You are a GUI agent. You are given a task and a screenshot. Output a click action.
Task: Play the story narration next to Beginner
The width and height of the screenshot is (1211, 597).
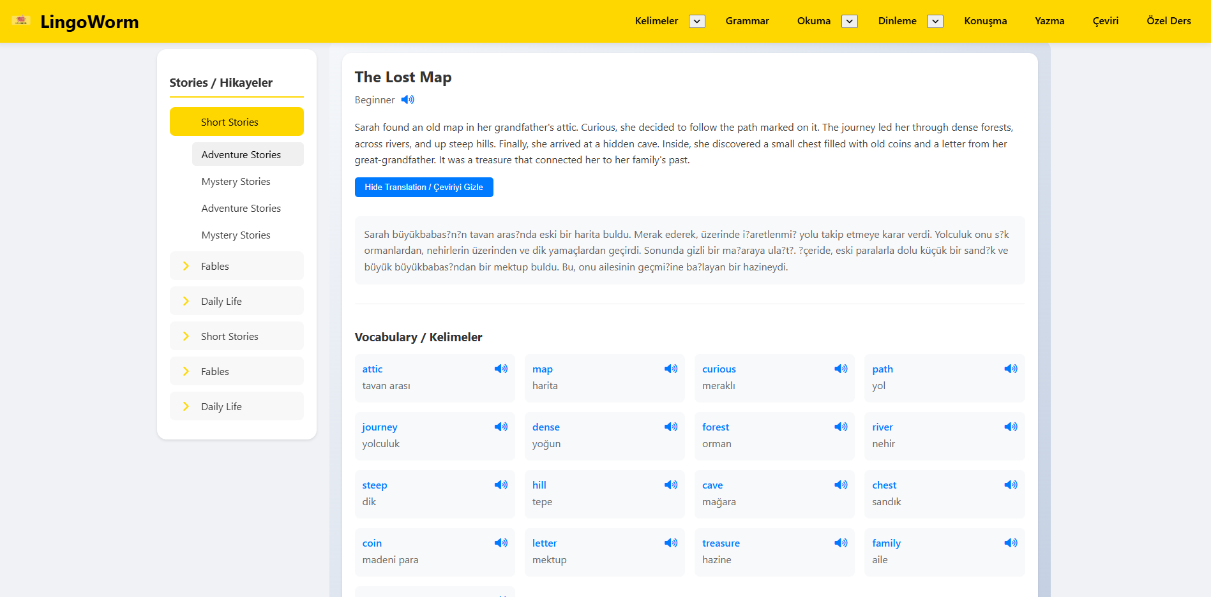pos(408,99)
